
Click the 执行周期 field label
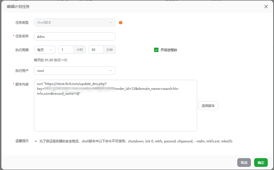(x=22, y=50)
